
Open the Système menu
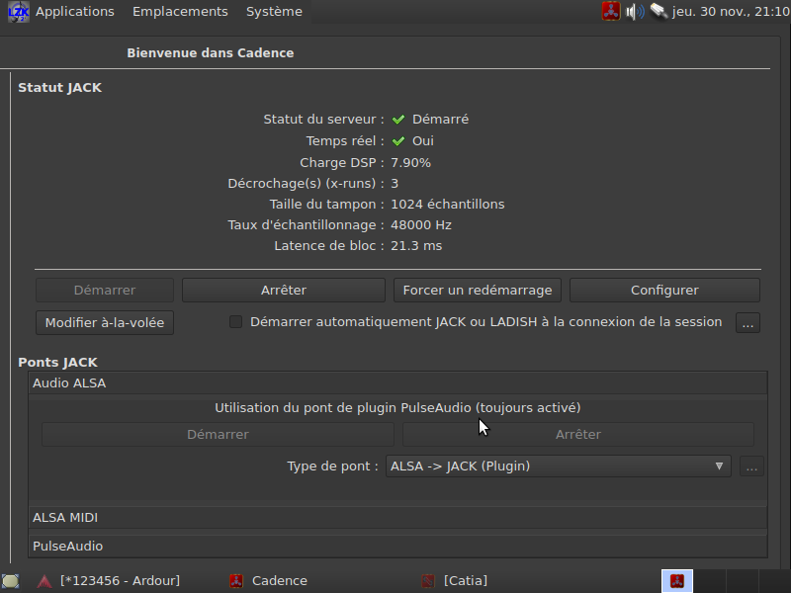coord(274,12)
